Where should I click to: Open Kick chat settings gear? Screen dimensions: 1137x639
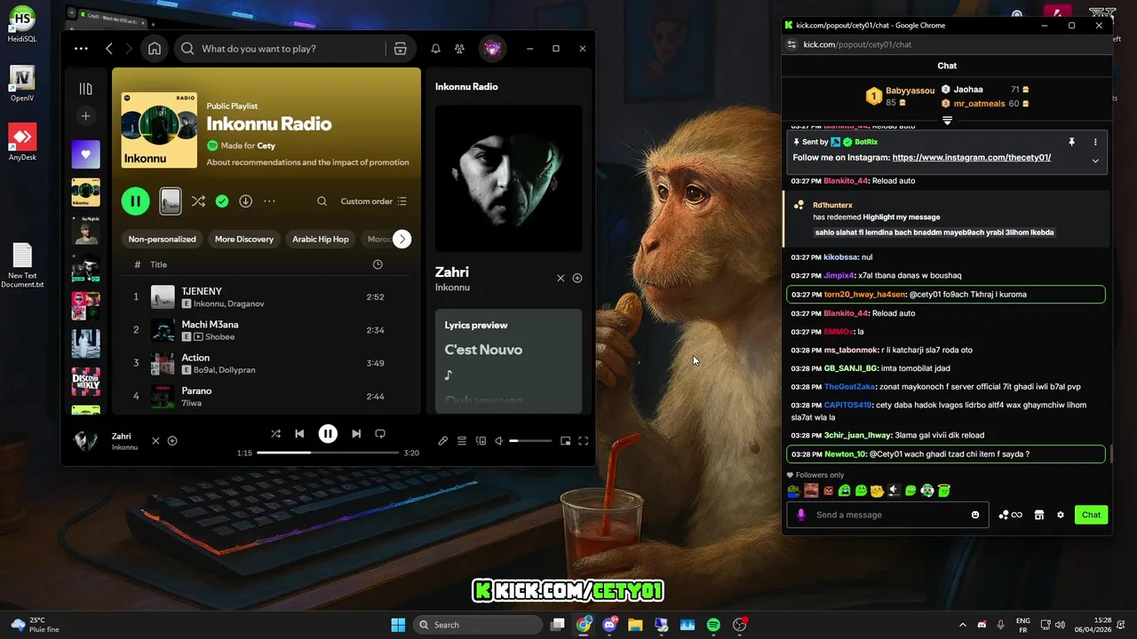pyautogui.click(x=1061, y=515)
